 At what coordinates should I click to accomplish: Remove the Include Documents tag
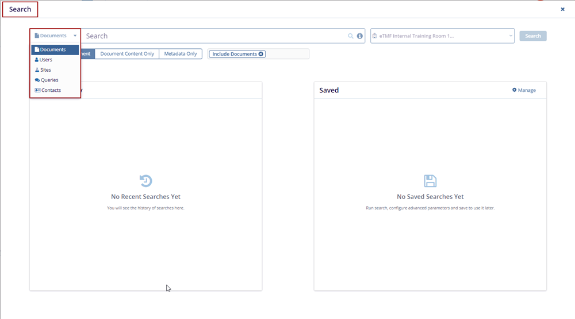click(261, 54)
